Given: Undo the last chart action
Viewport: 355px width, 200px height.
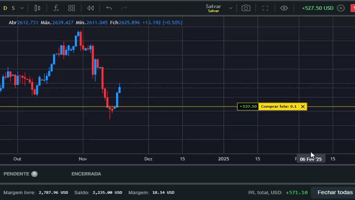Looking at the screenshot, I should [109, 8].
